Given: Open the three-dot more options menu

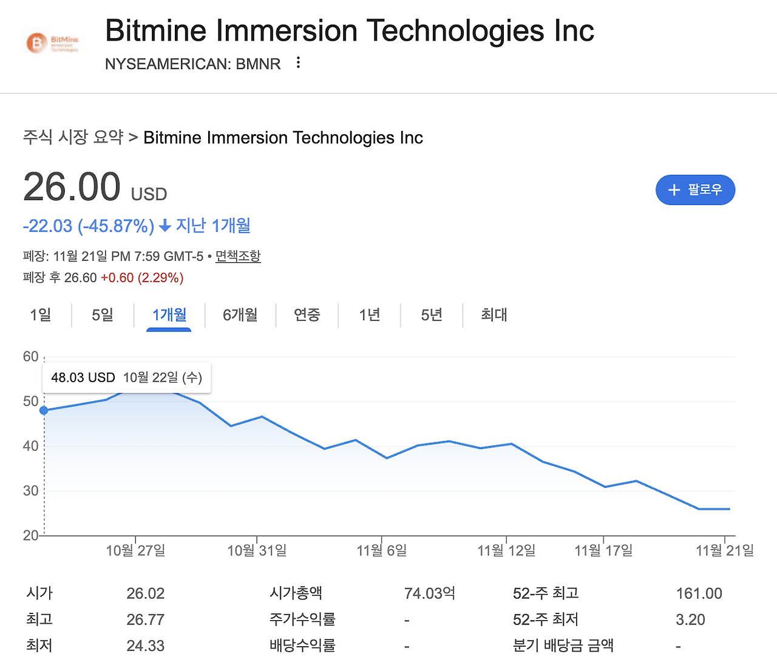Looking at the screenshot, I should 298,62.
